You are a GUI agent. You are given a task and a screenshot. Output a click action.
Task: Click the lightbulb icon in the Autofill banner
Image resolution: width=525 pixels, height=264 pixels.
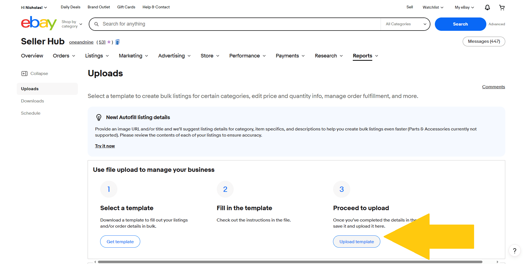coord(99,117)
